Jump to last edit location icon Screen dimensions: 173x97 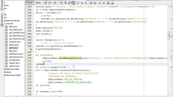[x=46, y=3]
